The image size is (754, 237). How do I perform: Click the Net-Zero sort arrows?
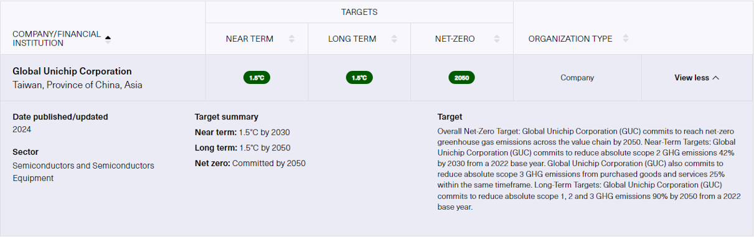[496, 39]
